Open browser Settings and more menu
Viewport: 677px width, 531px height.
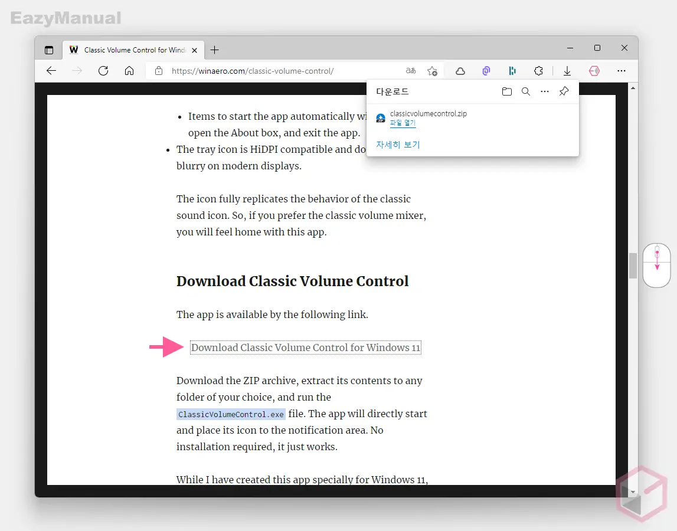[x=622, y=71]
